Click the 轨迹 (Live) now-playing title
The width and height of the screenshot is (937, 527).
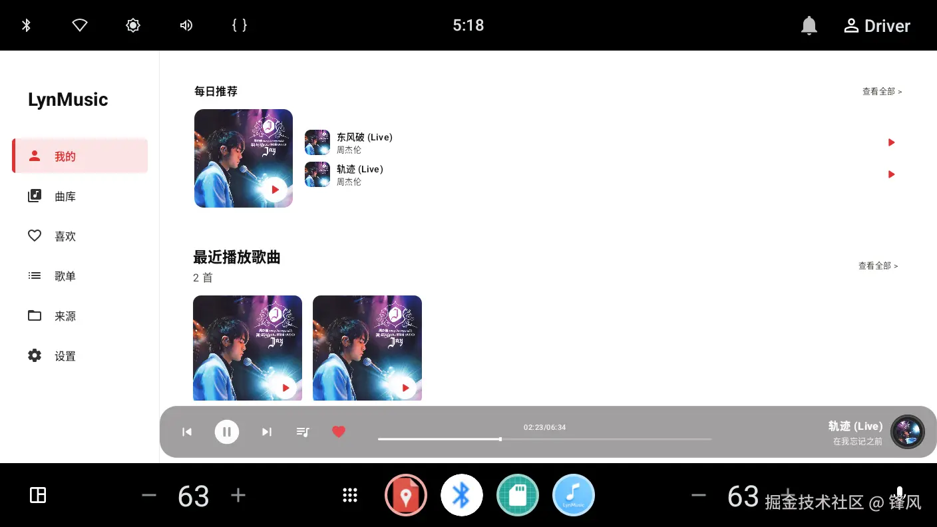(x=855, y=427)
